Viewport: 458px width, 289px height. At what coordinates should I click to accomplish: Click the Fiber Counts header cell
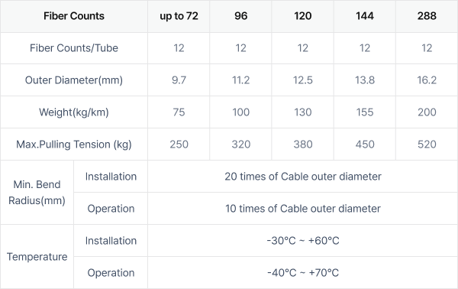click(74, 16)
